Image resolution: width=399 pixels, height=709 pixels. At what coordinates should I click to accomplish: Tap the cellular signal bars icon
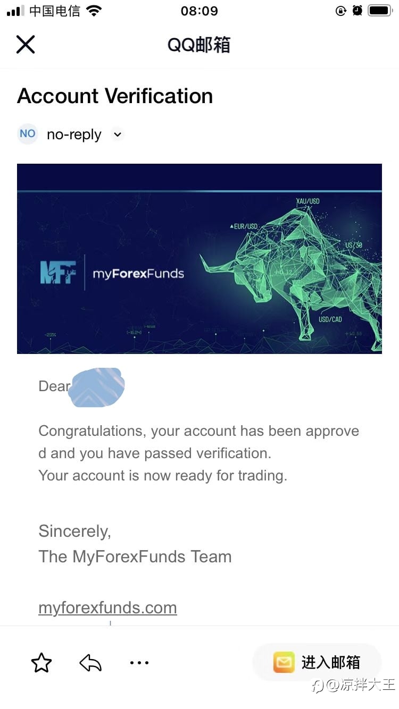15,11
